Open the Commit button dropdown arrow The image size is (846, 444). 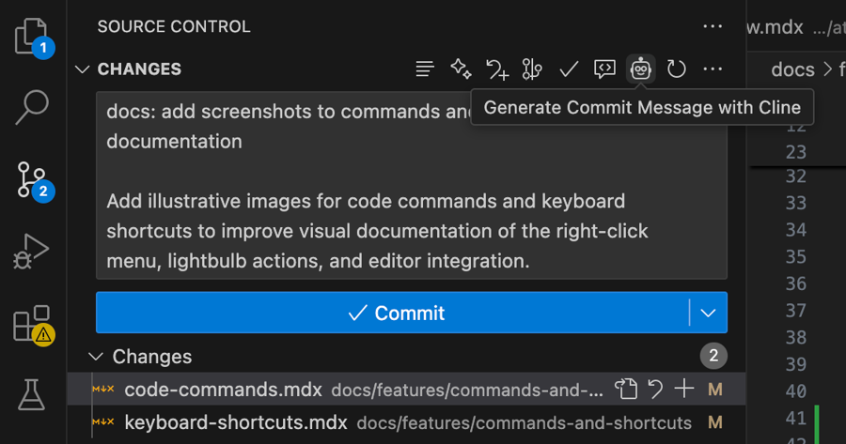coord(708,313)
